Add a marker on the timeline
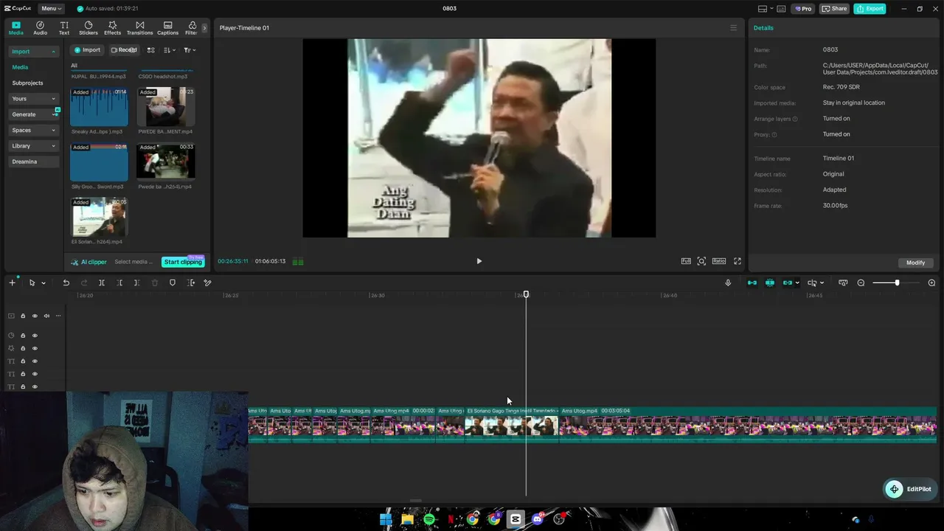The height and width of the screenshot is (531, 944). pyautogui.click(x=173, y=282)
